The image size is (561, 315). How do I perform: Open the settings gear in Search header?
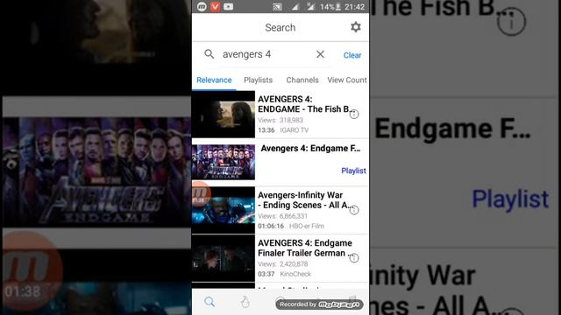355,27
